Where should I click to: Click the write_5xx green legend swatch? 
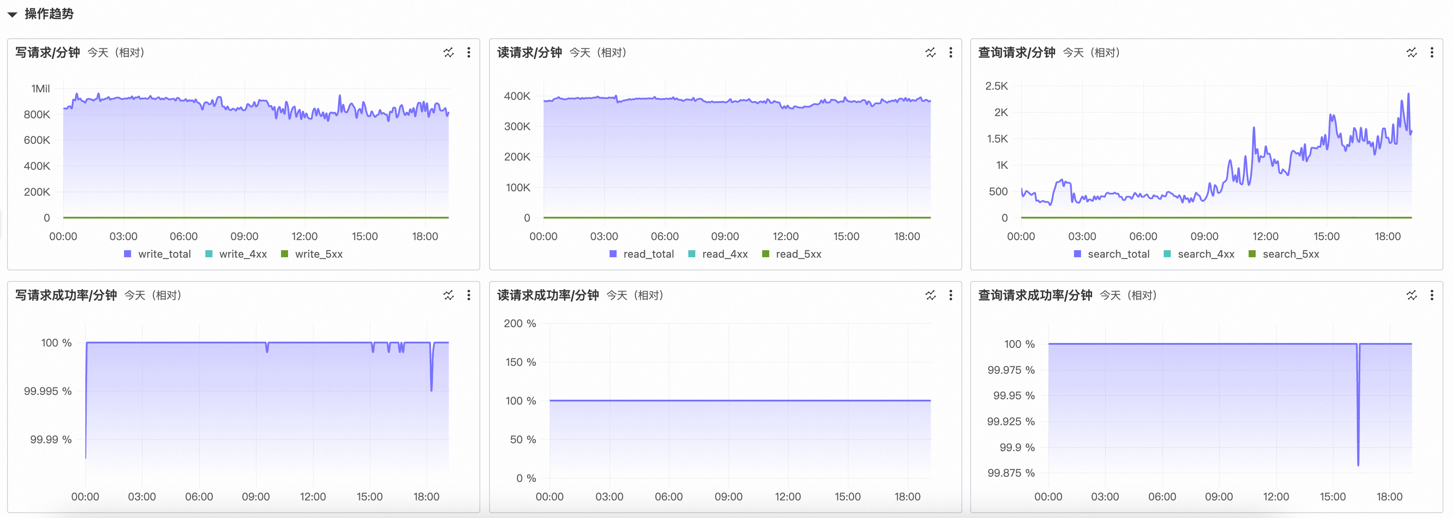click(x=285, y=254)
